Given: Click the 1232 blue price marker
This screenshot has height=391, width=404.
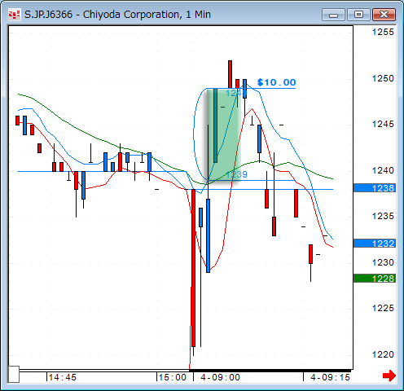Looking at the screenshot, I should click(x=375, y=244).
